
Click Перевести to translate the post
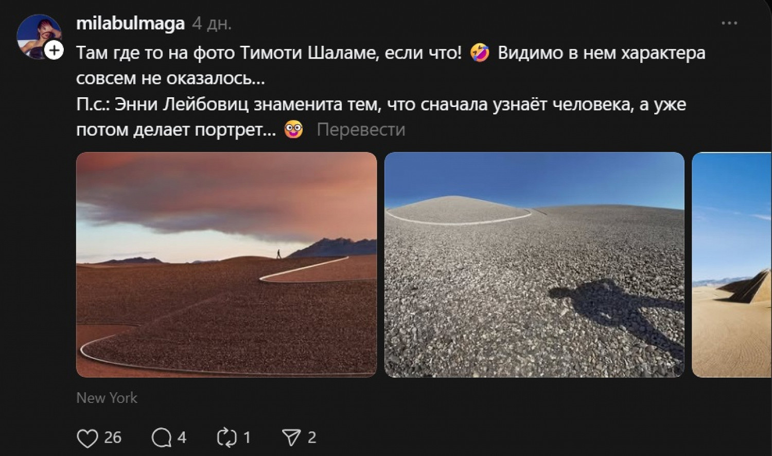[x=361, y=130]
